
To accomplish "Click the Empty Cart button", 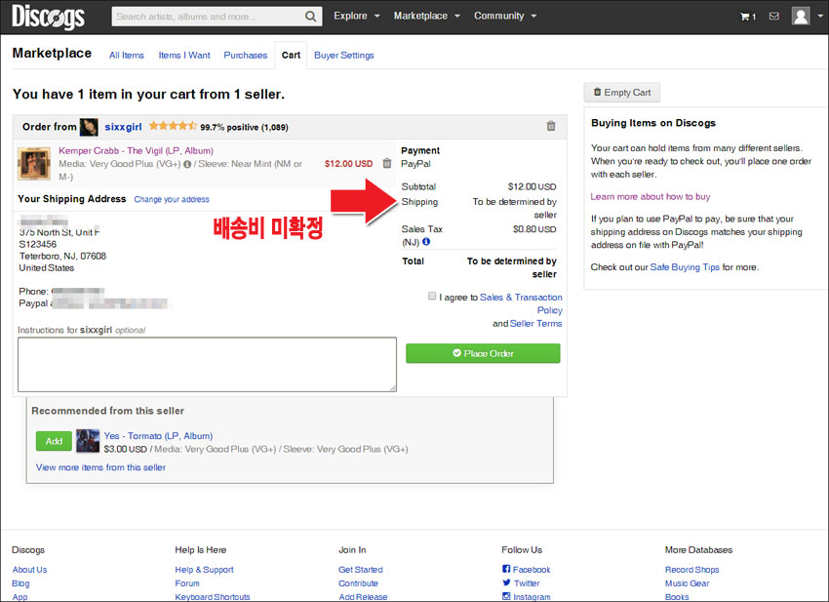I will (622, 93).
